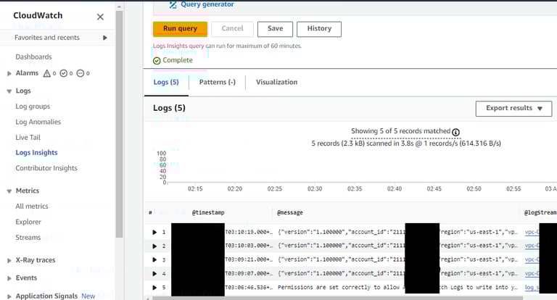Viewport: 557px width, 300px height.
Task: Click the Cancel button
Action: (x=232, y=29)
